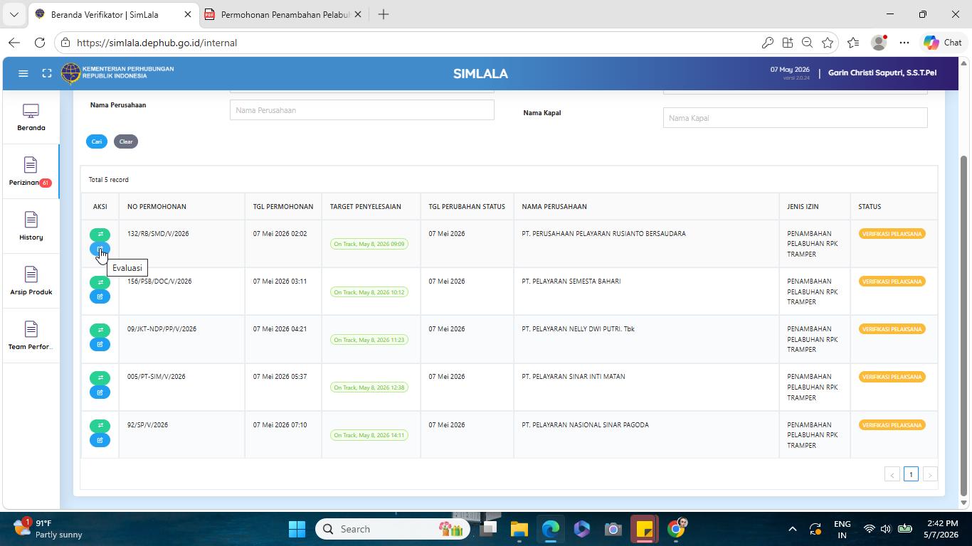Add page to favorites star
972x546 pixels.
click(x=827, y=43)
